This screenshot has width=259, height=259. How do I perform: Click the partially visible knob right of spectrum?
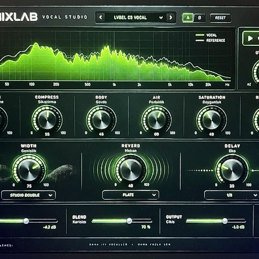pos(256,72)
